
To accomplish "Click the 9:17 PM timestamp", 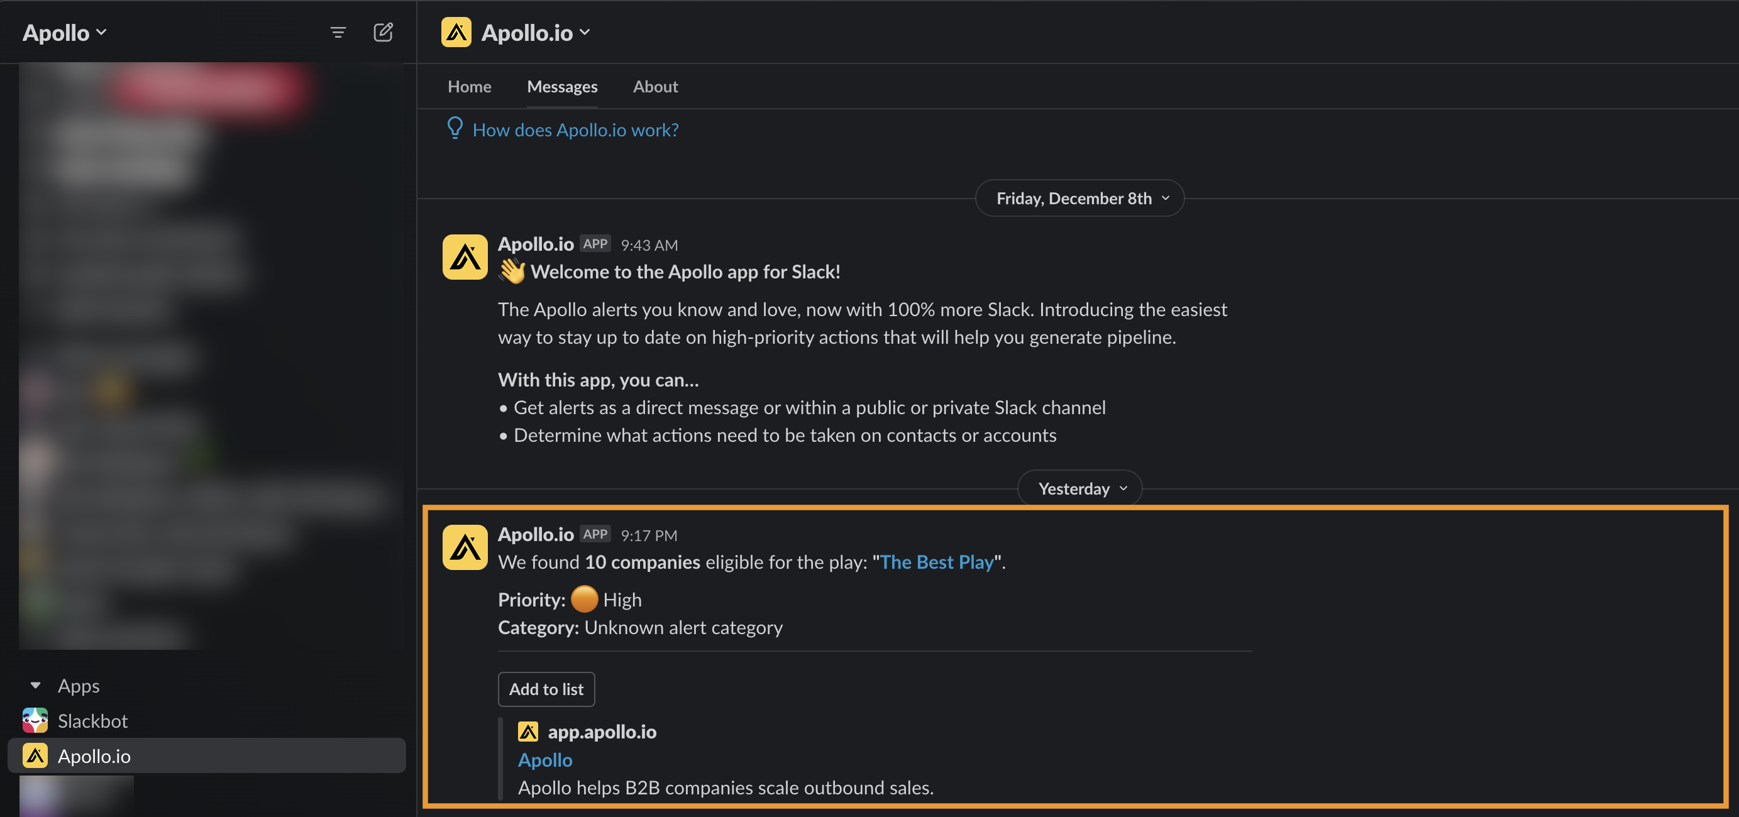I will (x=649, y=535).
